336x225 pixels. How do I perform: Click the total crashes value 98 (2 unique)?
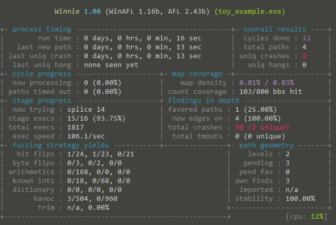coord(262,127)
